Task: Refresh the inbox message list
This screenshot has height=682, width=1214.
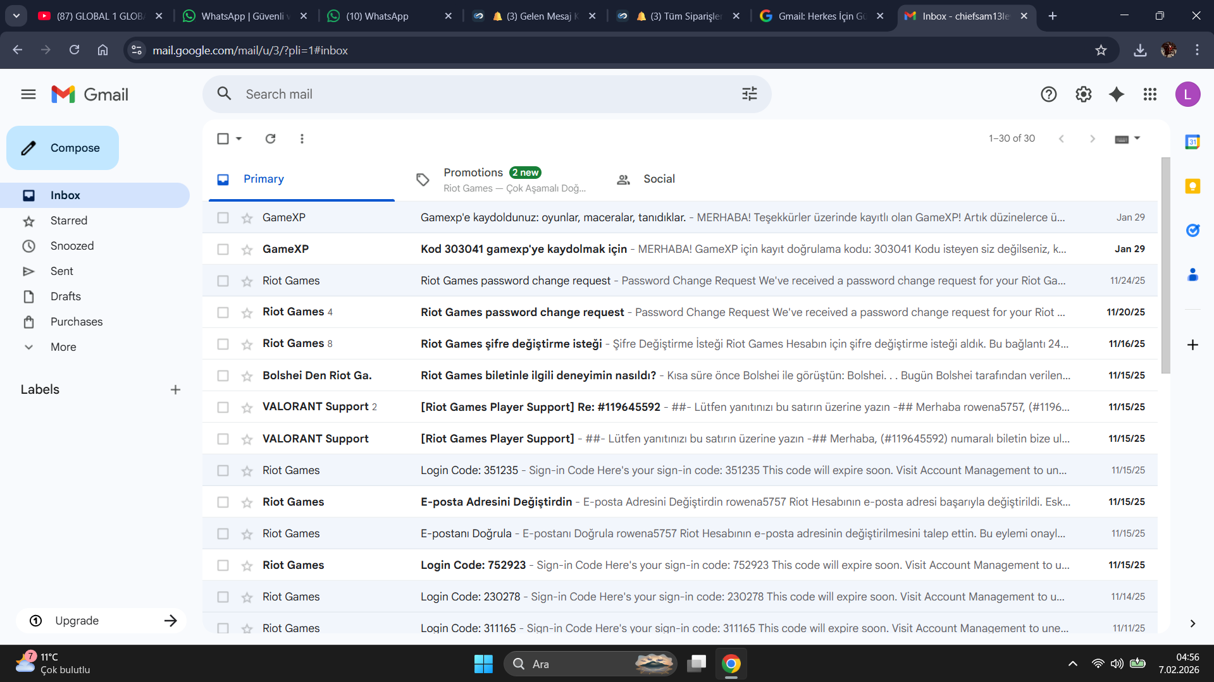Action: pos(270,138)
